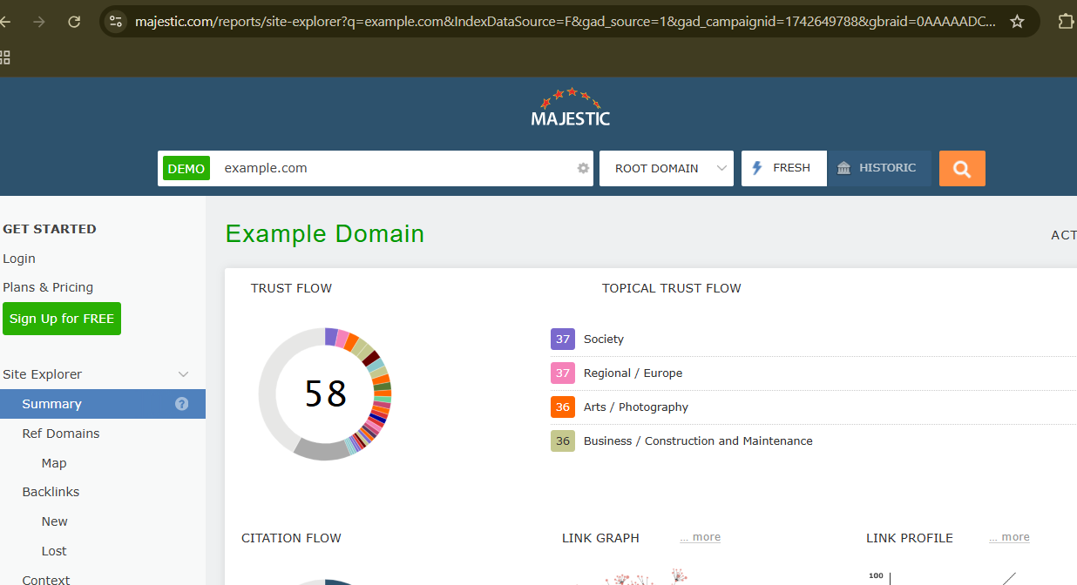This screenshot has width=1077, height=585.
Task: Click the Trust Flow 58 donut chart
Action: click(325, 394)
